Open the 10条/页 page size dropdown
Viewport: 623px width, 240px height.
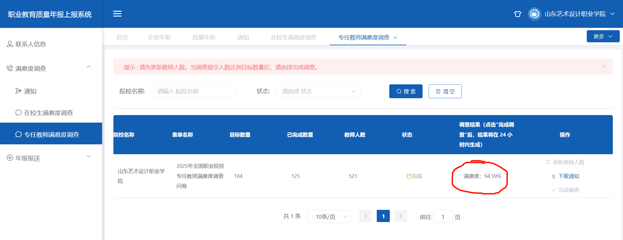click(329, 217)
